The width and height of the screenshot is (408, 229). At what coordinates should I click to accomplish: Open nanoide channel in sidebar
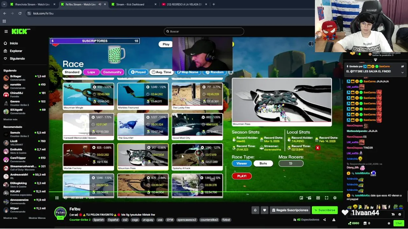(24, 86)
